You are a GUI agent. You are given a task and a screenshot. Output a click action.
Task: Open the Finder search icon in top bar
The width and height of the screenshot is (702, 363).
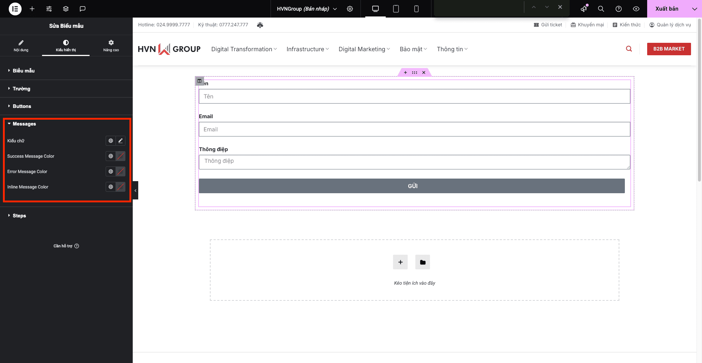601,9
